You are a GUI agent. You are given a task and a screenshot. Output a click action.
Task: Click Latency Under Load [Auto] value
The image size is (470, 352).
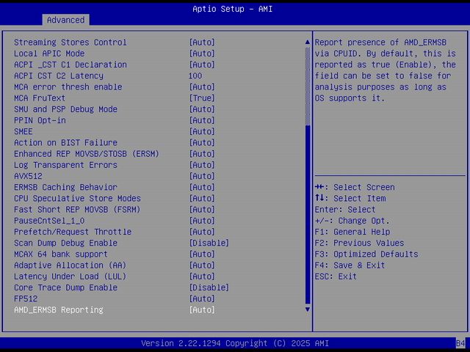202,276
